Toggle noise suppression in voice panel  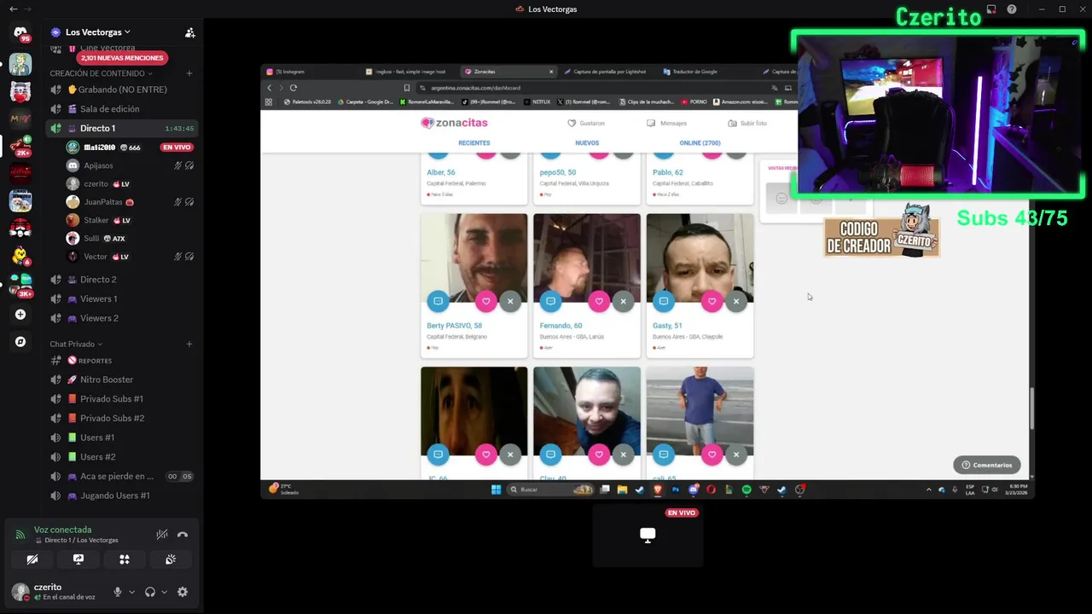[161, 535]
